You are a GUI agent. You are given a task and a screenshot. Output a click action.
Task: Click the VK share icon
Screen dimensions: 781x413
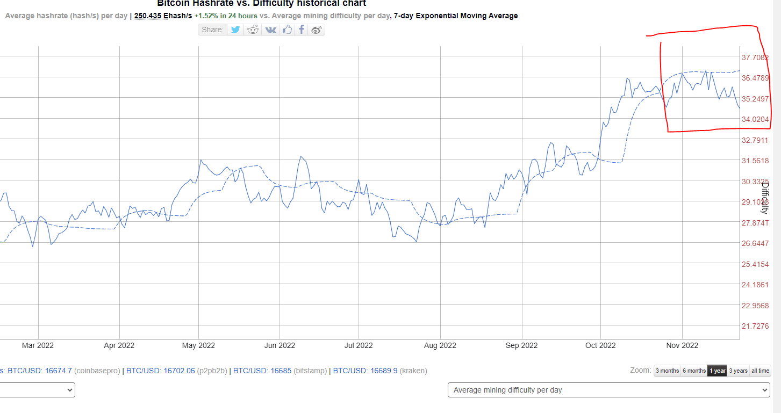point(270,30)
